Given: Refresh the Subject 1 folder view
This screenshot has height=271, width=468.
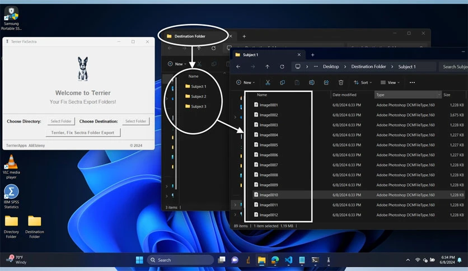Looking at the screenshot, I should pyautogui.click(x=282, y=67).
